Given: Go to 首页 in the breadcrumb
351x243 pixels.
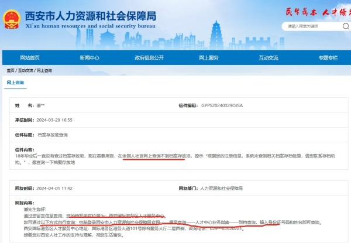Looking at the screenshot, I should 11,70.
